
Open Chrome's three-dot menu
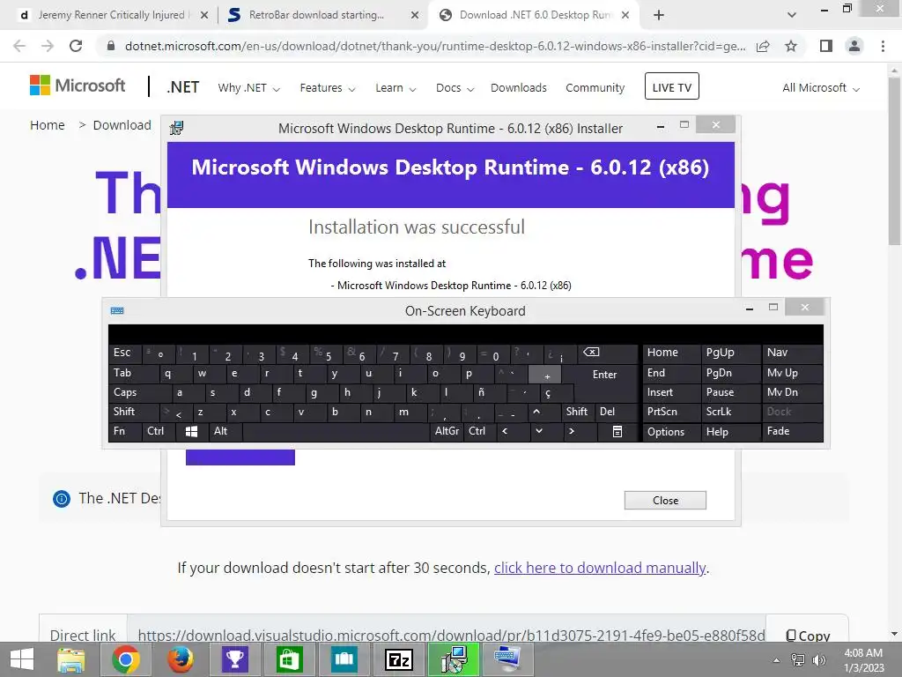(x=883, y=46)
